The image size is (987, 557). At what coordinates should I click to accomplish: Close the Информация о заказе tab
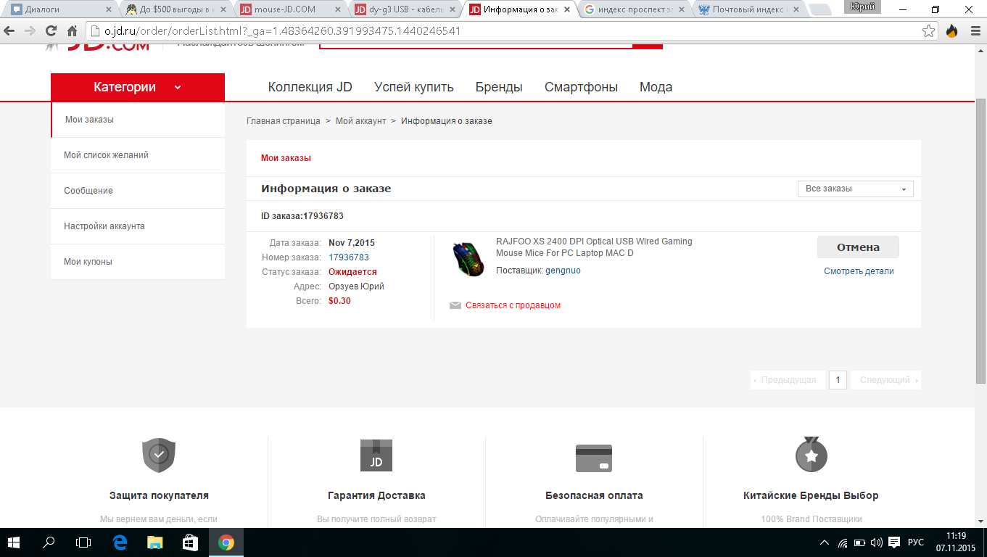567,10
